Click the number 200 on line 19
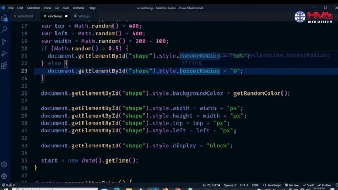 pos(140,41)
